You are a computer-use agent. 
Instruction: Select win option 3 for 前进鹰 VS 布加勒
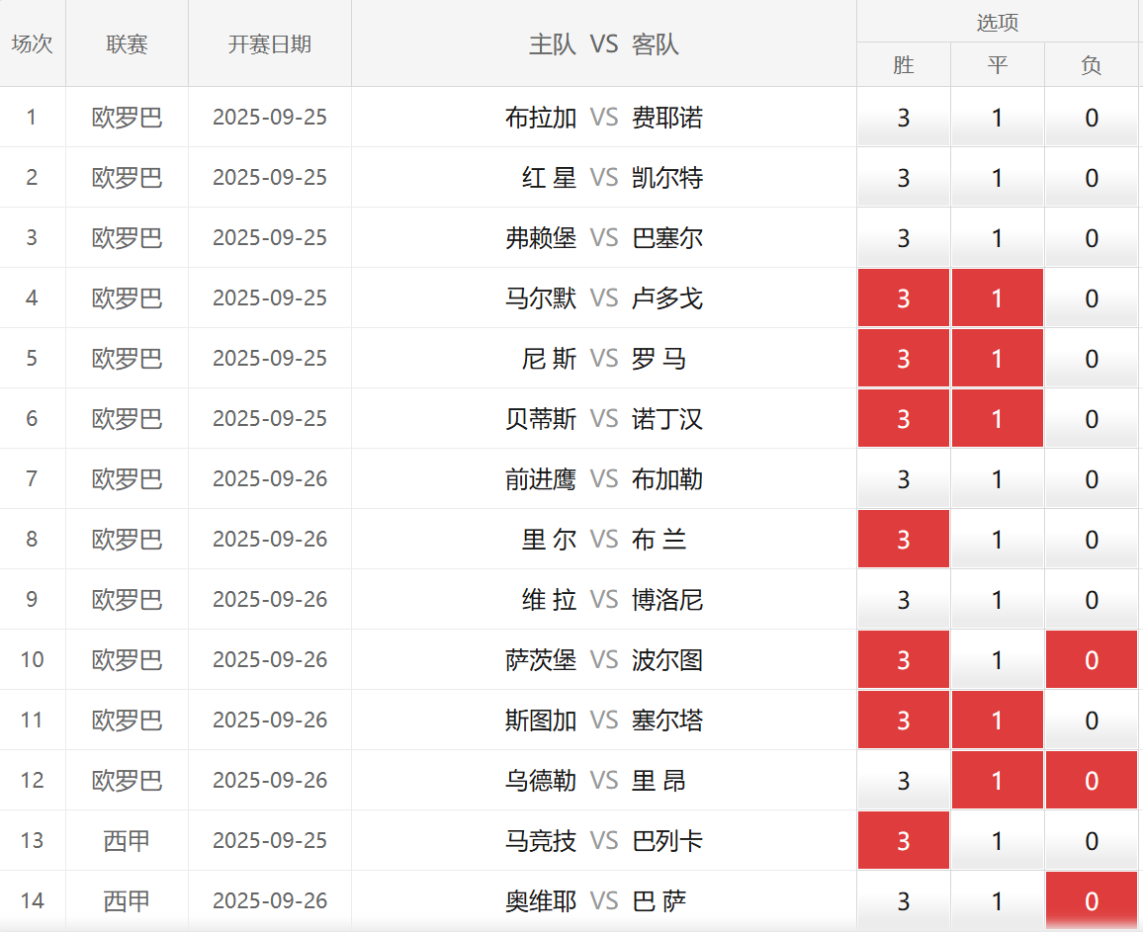click(x=903, y=479)
